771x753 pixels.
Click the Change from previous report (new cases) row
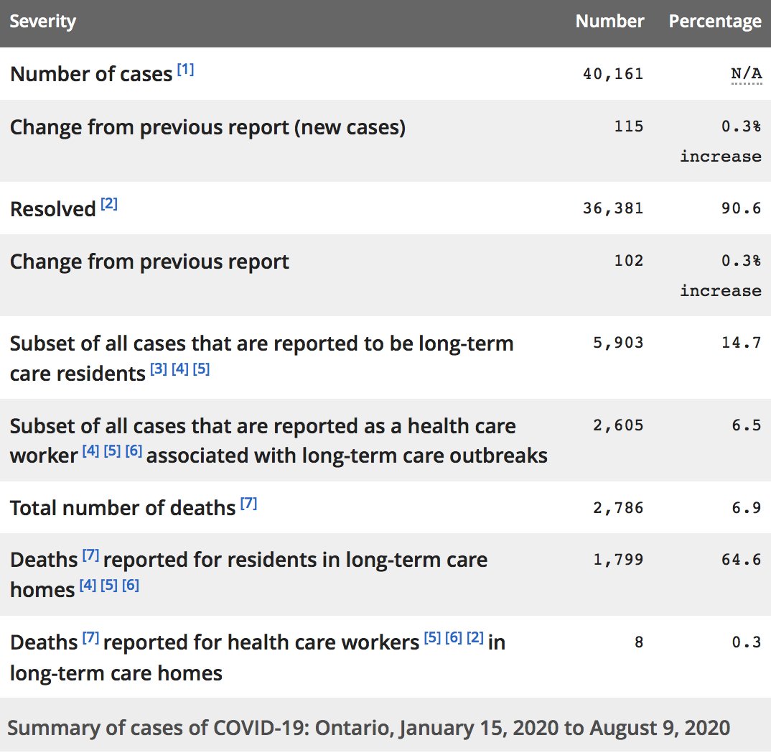coord(385,142)
